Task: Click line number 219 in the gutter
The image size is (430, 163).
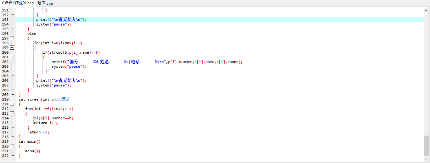Action: point(5,142)
